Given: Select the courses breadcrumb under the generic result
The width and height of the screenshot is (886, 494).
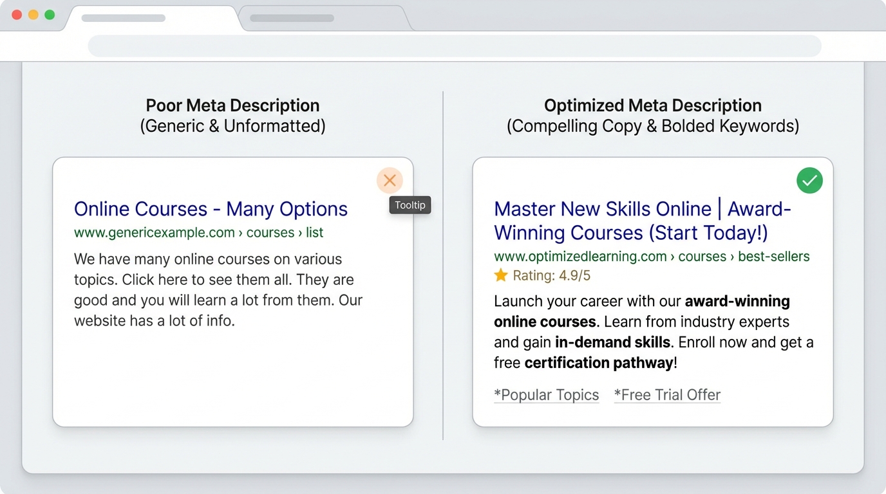Looking at the screenshot, I should click(270, 233).
